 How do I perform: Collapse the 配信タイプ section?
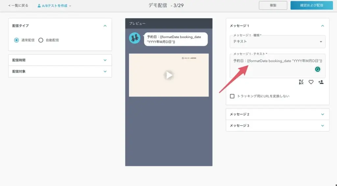(105, 26)
